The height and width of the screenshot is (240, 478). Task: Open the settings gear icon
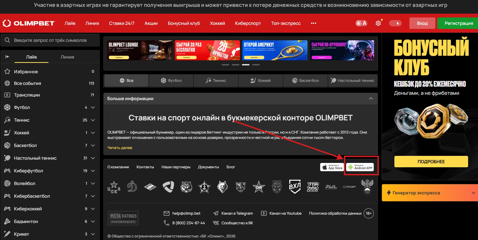(378, 23)
